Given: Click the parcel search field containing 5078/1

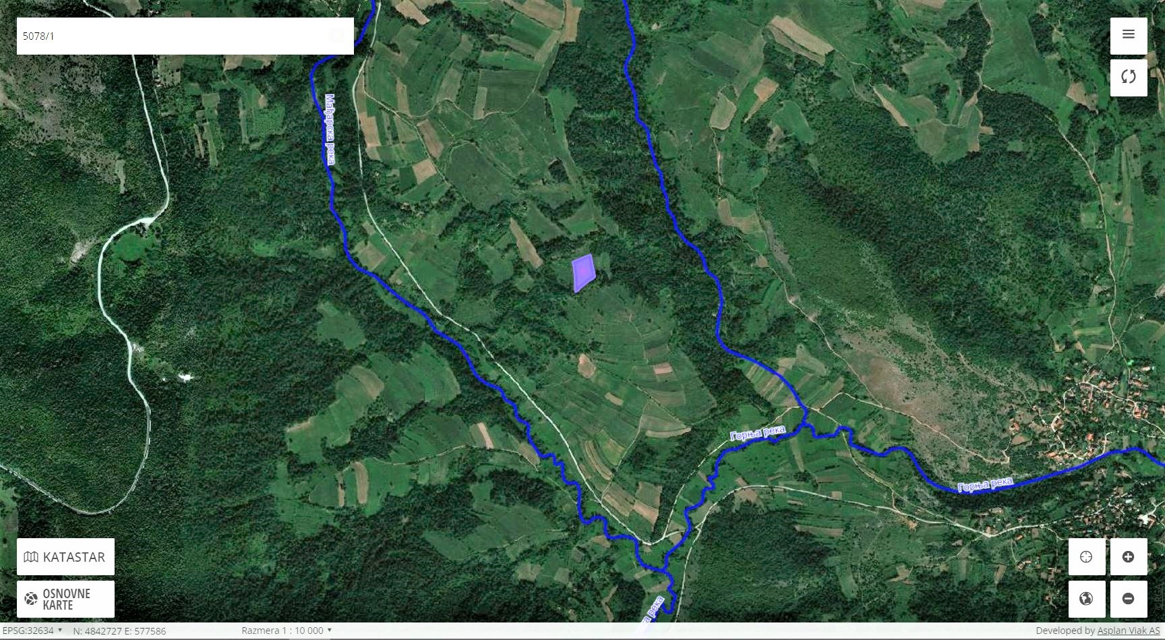Looking at the screenshot, I should [185, 36].
